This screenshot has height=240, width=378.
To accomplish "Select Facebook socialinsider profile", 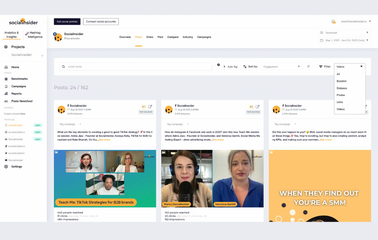I will [x=15, y=125].
